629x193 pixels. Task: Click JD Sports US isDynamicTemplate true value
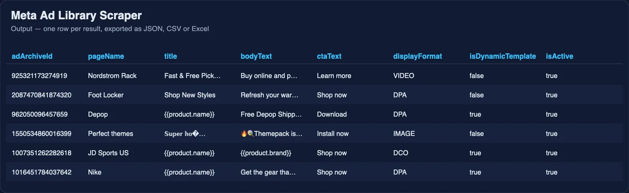pyautogui.click(x=476, y=153)
